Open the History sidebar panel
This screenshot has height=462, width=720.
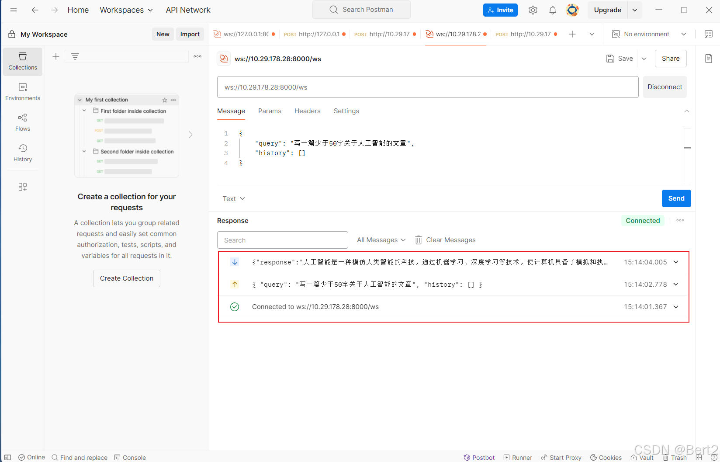(23, 153)
